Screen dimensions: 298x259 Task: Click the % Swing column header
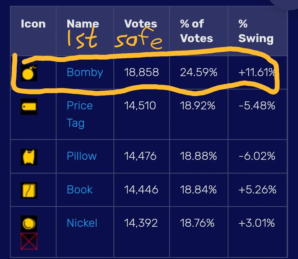pyautogui.click(x=256, y=31)
